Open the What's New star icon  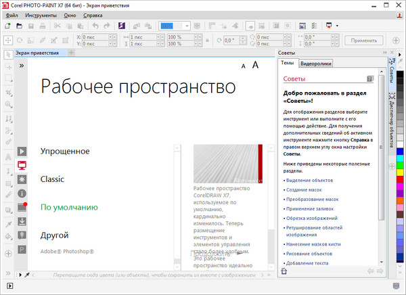coord(22,179)
